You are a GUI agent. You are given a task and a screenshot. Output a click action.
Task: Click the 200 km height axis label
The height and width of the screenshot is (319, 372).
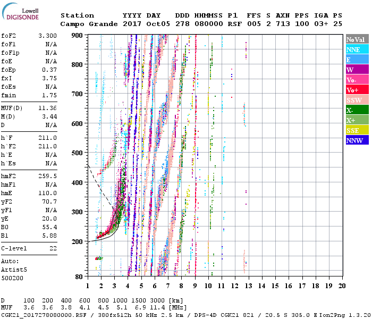click(x=77, y=241)
